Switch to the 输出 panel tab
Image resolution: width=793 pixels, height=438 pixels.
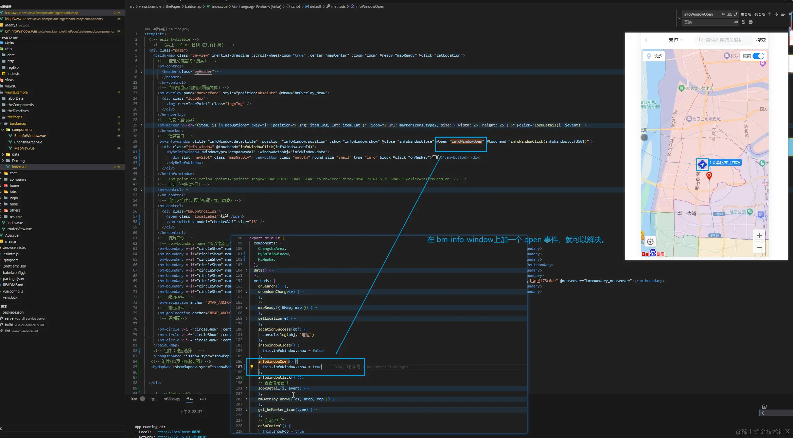(154, 399)
